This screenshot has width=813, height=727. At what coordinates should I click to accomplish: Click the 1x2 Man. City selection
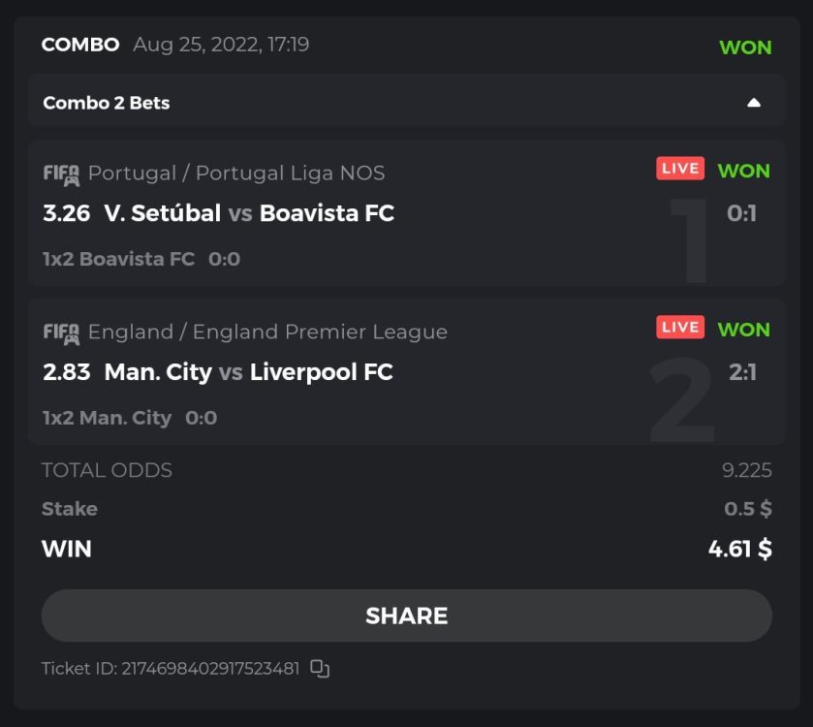(x=107, y=418)
